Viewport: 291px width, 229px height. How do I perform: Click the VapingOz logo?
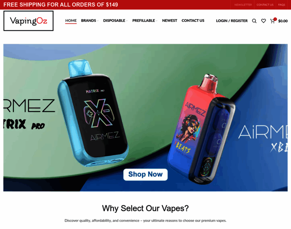[28, 21]
